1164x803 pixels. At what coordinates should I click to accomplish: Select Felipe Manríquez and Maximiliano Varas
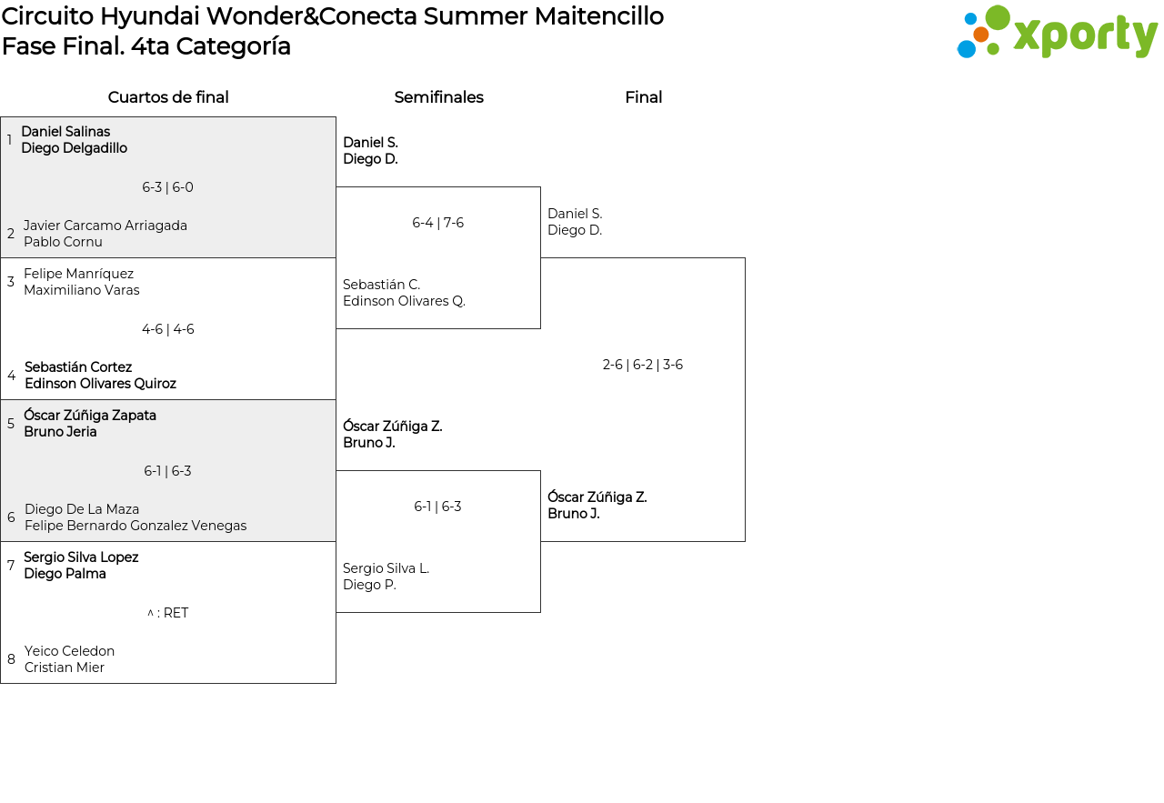click(81, 282)
